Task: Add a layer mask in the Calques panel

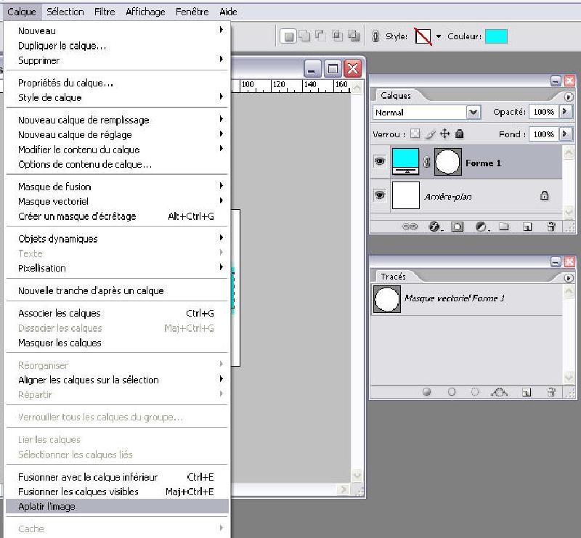Action: [x=457, y=227]
